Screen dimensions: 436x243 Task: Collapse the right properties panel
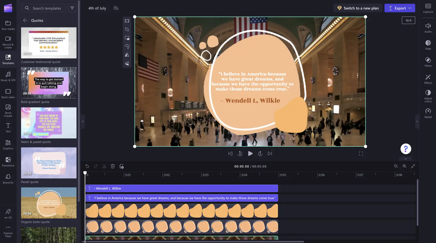[x=417, y=121]
